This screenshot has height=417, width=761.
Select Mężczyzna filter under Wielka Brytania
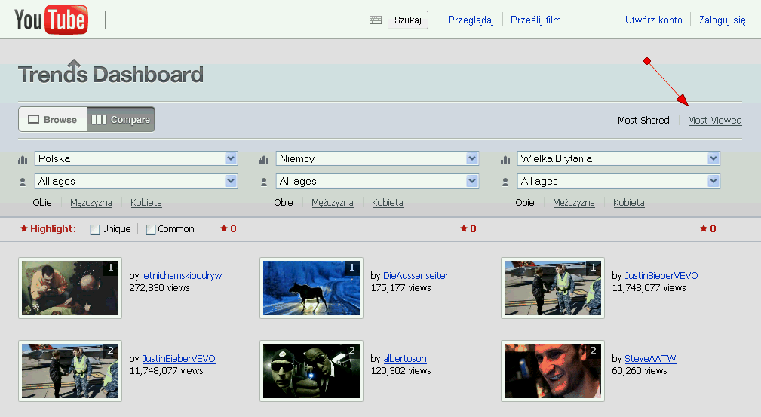click(x=574, y=203)
